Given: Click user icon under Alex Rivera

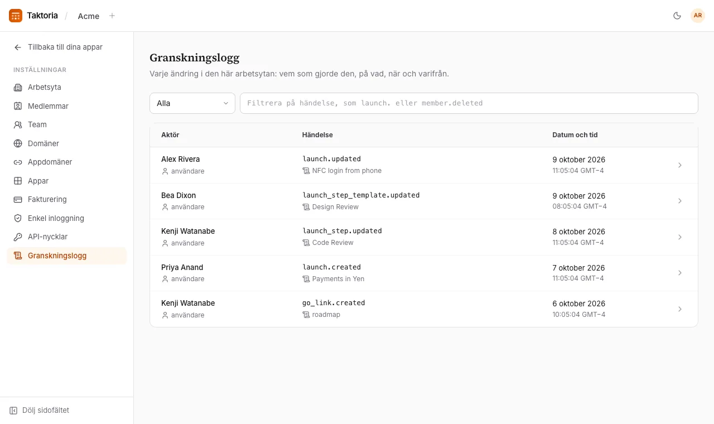Looking at the screenshot, I should [165, 171].
